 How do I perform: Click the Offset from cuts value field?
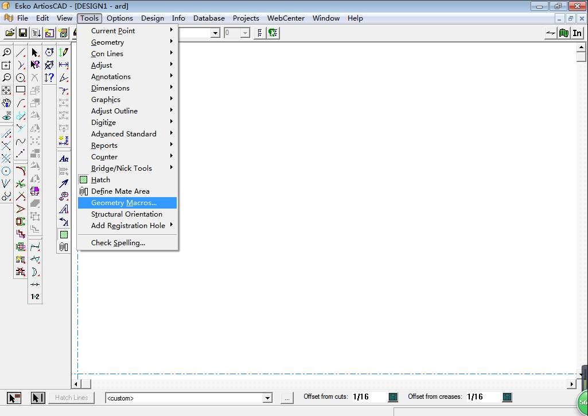coord(369,397)
